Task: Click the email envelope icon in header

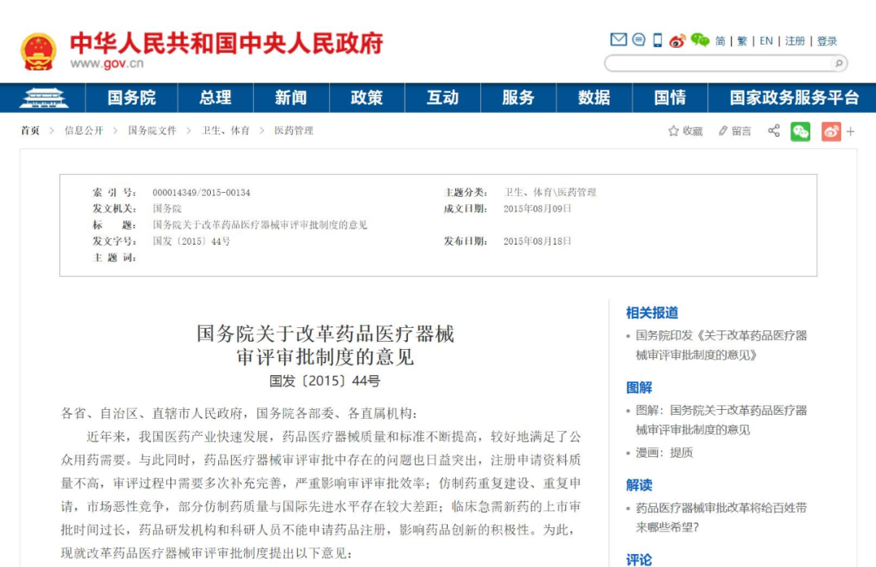Action: coord(618,40)
